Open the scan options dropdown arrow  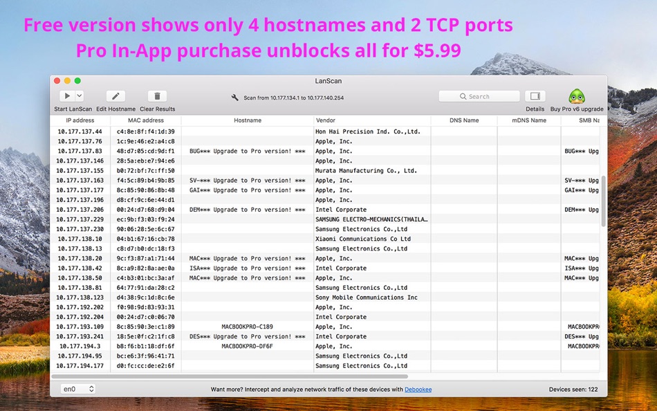80,96
